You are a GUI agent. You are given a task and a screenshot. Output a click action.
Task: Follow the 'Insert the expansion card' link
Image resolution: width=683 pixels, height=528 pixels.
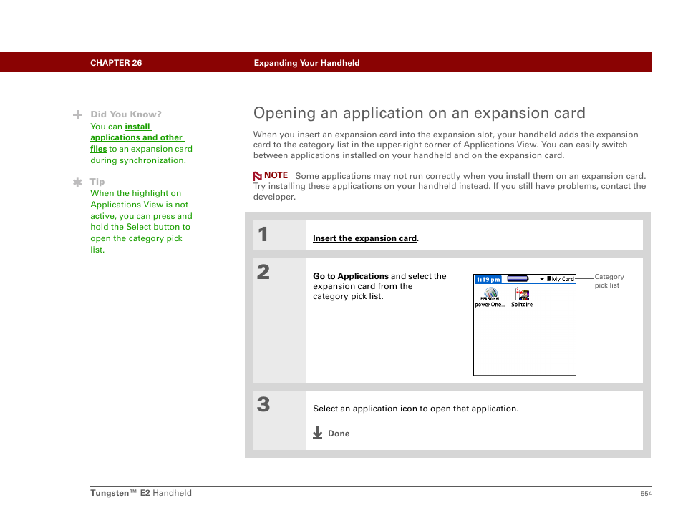pyautogui.click(x=364, y=238)
